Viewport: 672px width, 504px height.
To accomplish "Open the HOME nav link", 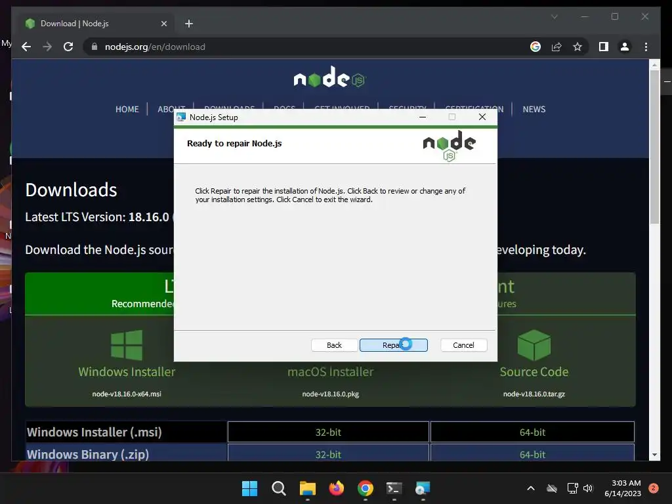I will pyautogui.click(x=127, y=110).
